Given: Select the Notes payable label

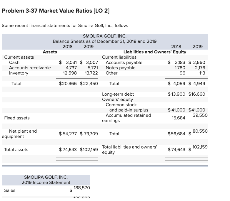Looking at the screenshot, I should point(121,68).
